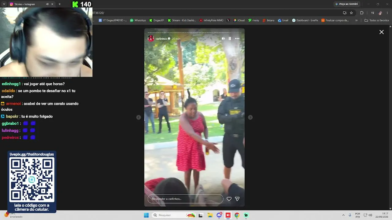Screen dimensions: 392x220
Task: Open the media control playlist icon
Action: click(x=372, y=13)
